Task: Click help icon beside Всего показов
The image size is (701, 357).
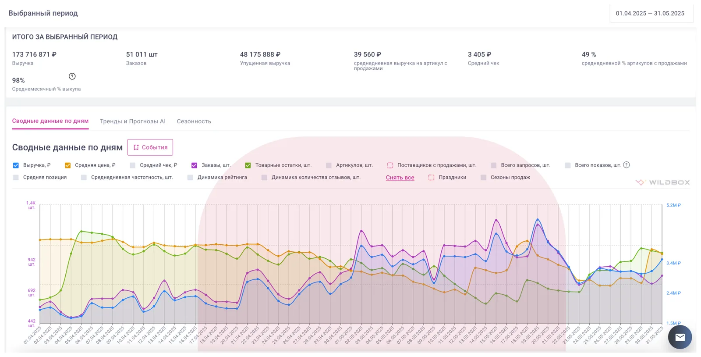Action: (627, 165)
